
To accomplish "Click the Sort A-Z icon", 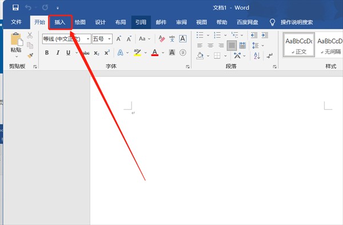I will coord(257,56).
